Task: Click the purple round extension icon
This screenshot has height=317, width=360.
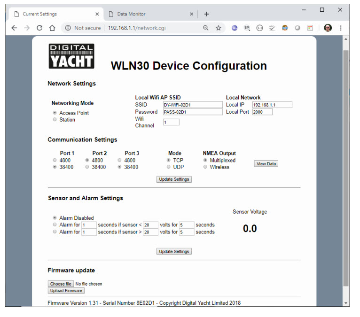Action: [x=235, y=28]
